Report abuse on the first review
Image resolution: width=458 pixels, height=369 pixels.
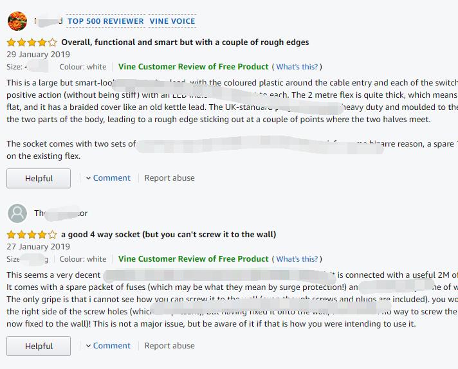point(169,178)
